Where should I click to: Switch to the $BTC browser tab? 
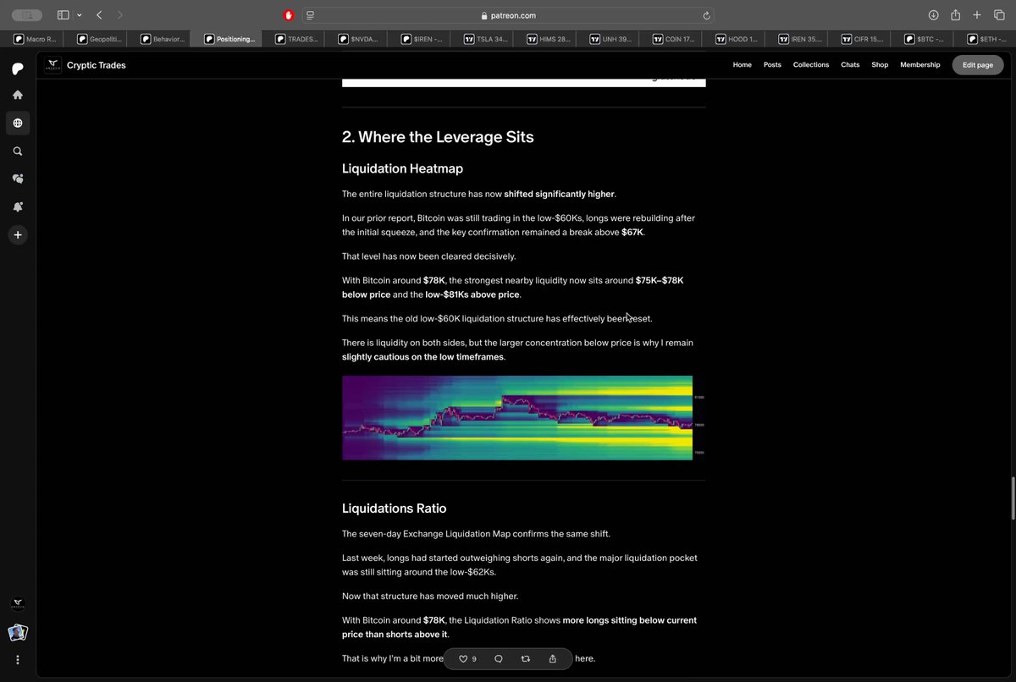point(924,39)
